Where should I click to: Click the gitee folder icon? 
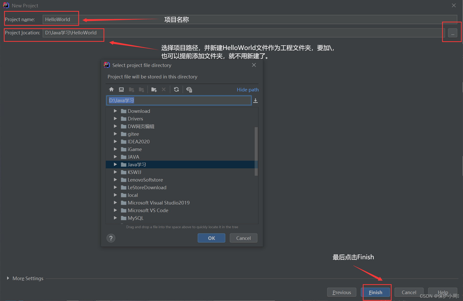tap(124, 134)
